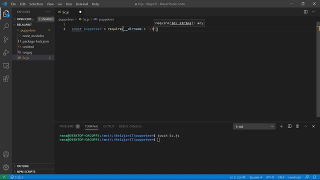Open the Search view in activity bar
The height and width of the screenshot is (180, 320).
pyautogui.click(x=6, y=26)
